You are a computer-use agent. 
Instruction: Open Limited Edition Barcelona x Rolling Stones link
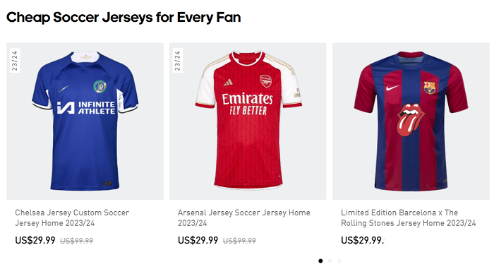409,218
